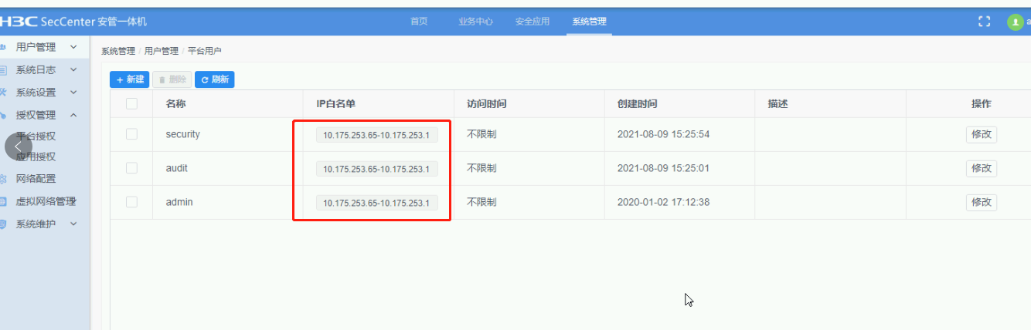Click the 创建时间 column header
Image resolution: width=1031 pixels, height=330 pixels.
(637, 104)
